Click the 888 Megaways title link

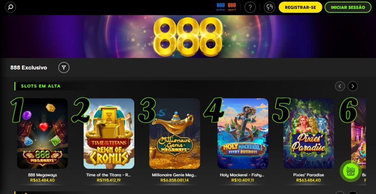(43, 175)
